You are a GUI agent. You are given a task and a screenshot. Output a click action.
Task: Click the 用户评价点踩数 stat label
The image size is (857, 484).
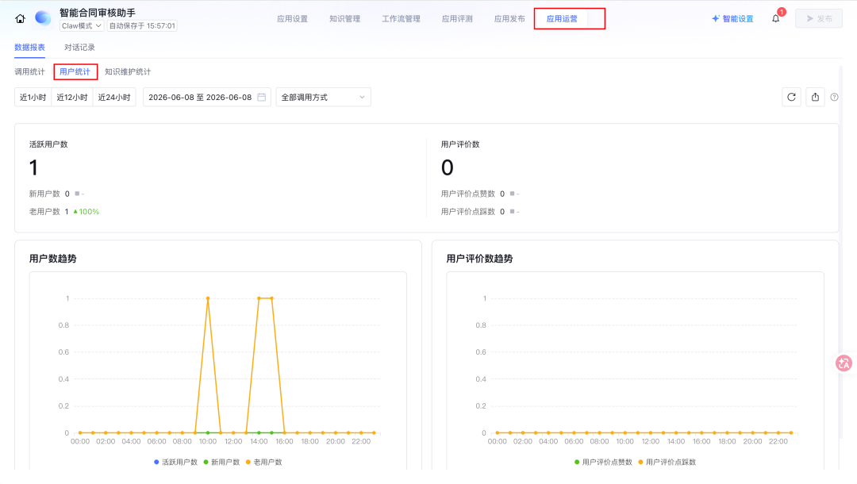[468, 211]
